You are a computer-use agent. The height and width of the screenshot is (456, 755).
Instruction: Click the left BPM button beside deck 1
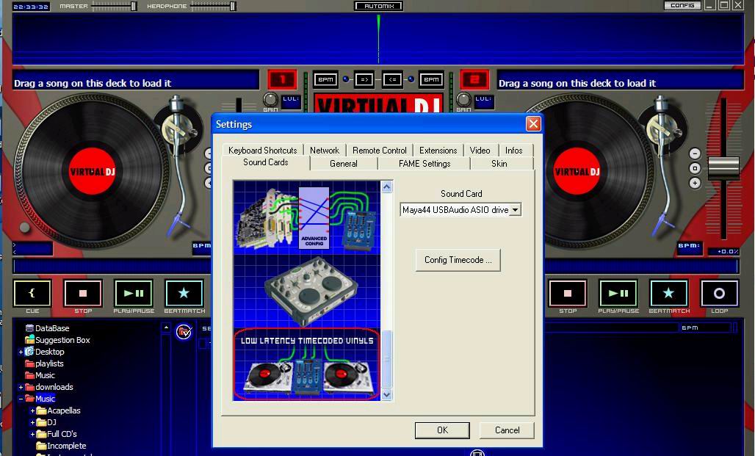click(x=325, y=79)
